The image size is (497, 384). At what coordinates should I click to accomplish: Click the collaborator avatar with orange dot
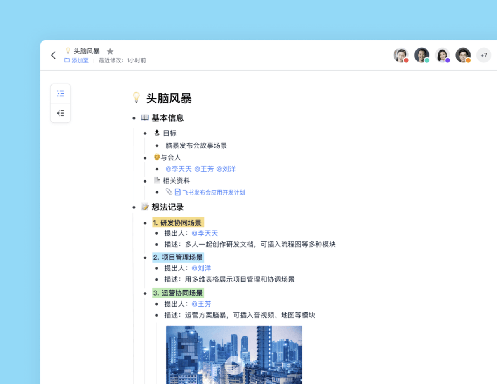[463, 55]
